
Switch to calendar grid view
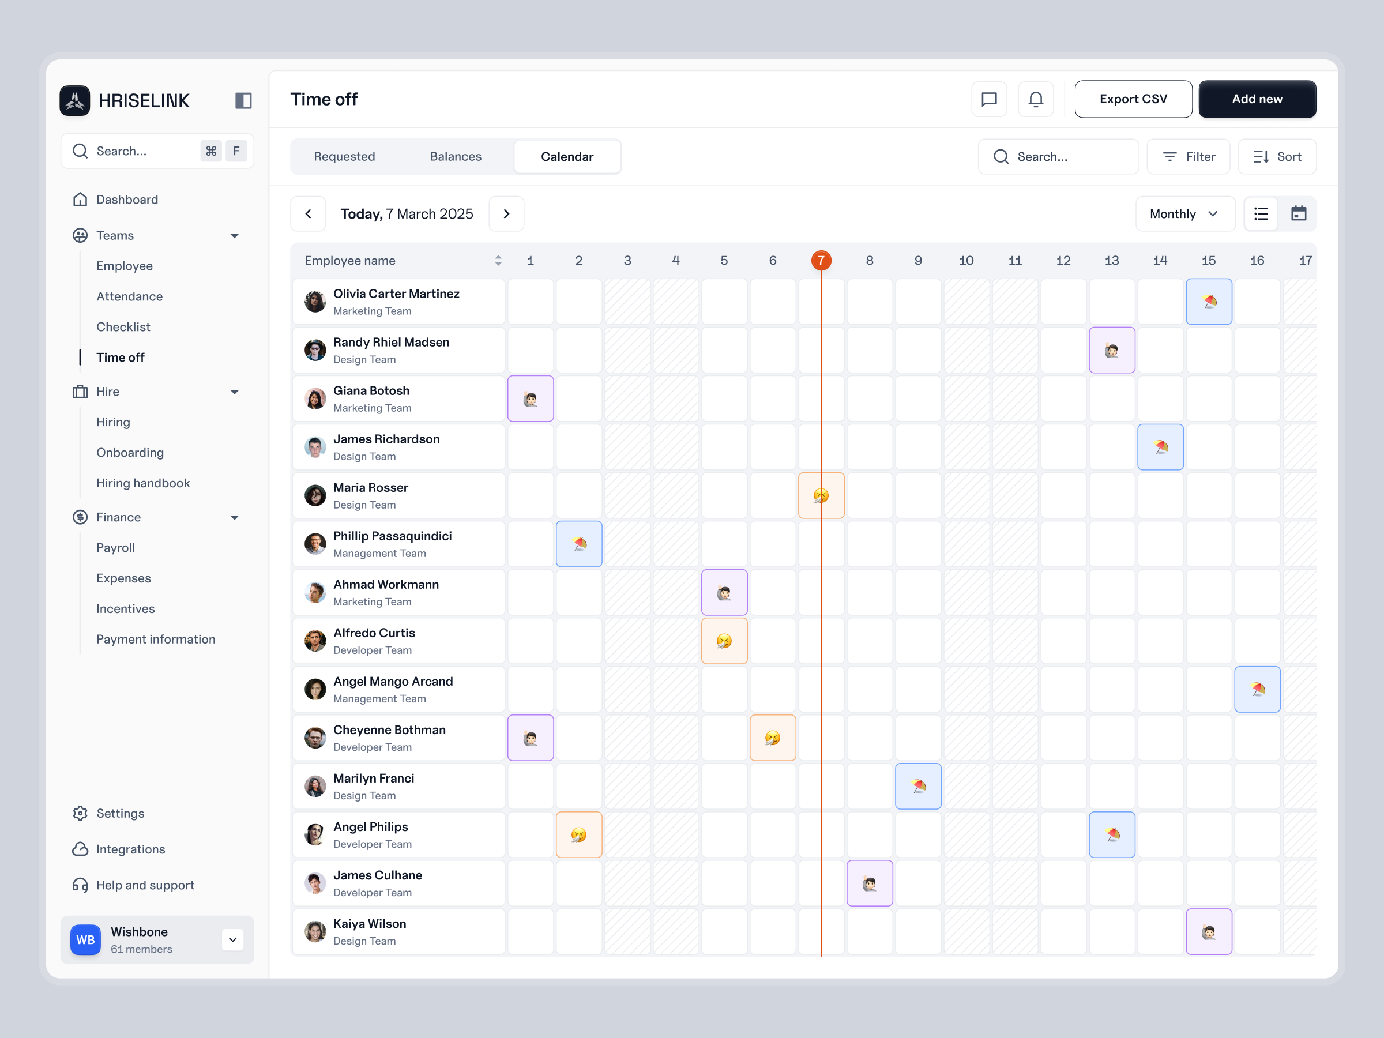click(x=1299, y=214)
